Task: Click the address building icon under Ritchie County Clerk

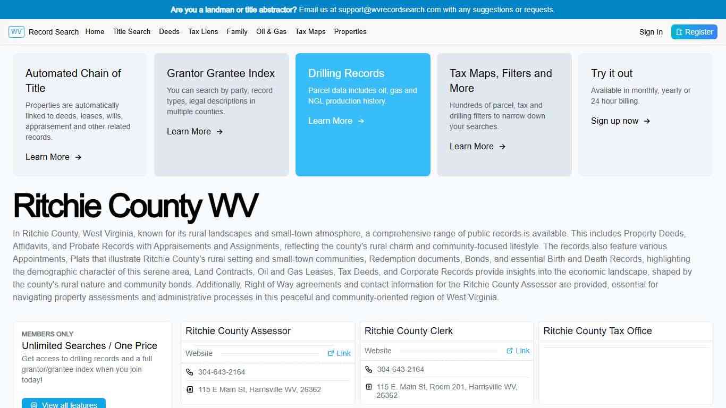Action: pyautogui.click(x=369, y=387)
